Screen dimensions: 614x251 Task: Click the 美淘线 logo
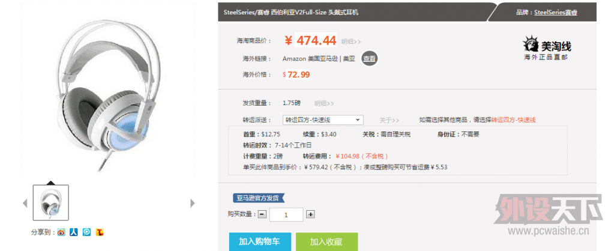pyautogui.click(x=547, y=48)
